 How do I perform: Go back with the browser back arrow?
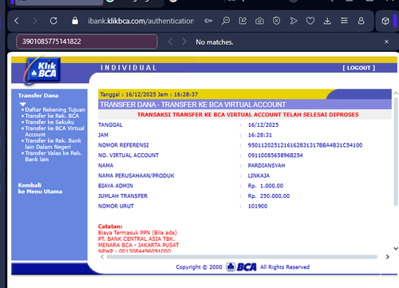(x=17, y=21)
